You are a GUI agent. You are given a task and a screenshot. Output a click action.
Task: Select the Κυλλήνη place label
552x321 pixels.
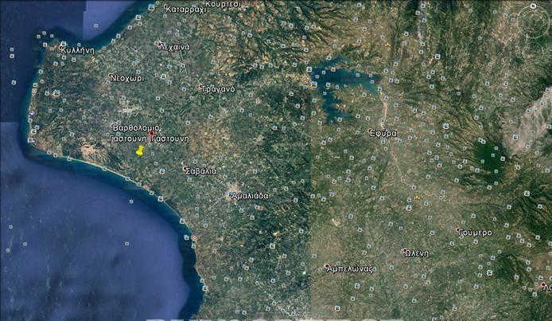coord(77,49)
